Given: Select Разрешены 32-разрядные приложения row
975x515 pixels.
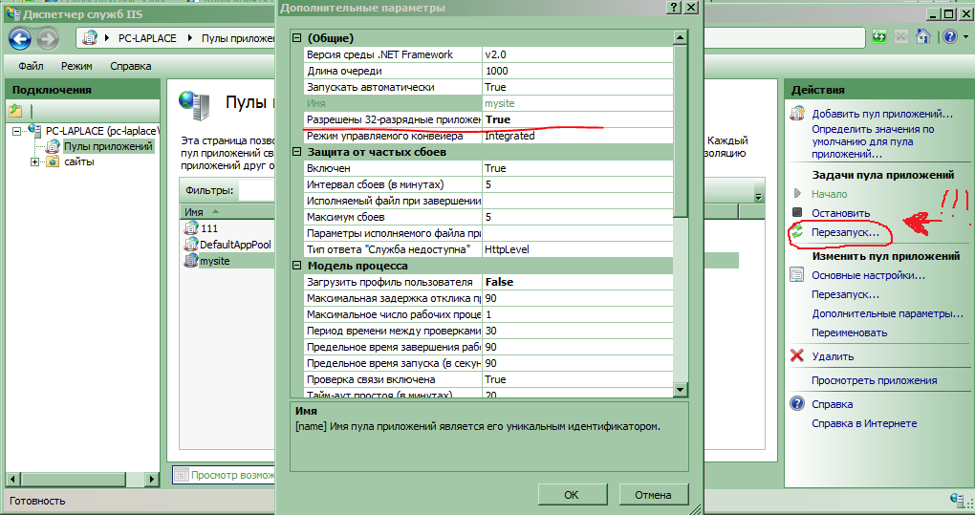Looking at the screenshot, I should 488,119.
